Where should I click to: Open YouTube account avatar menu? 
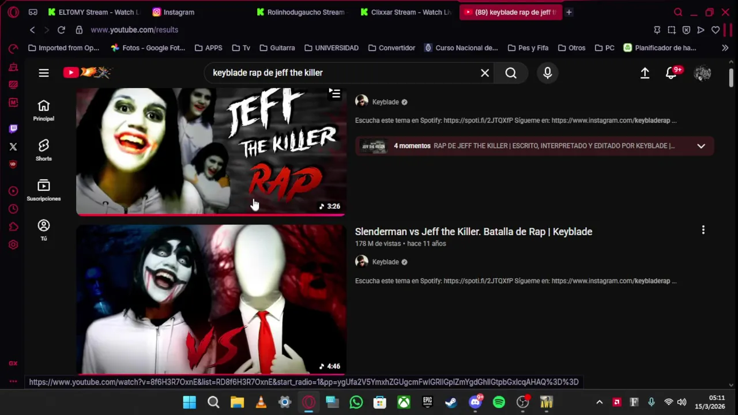pos(702,73)
